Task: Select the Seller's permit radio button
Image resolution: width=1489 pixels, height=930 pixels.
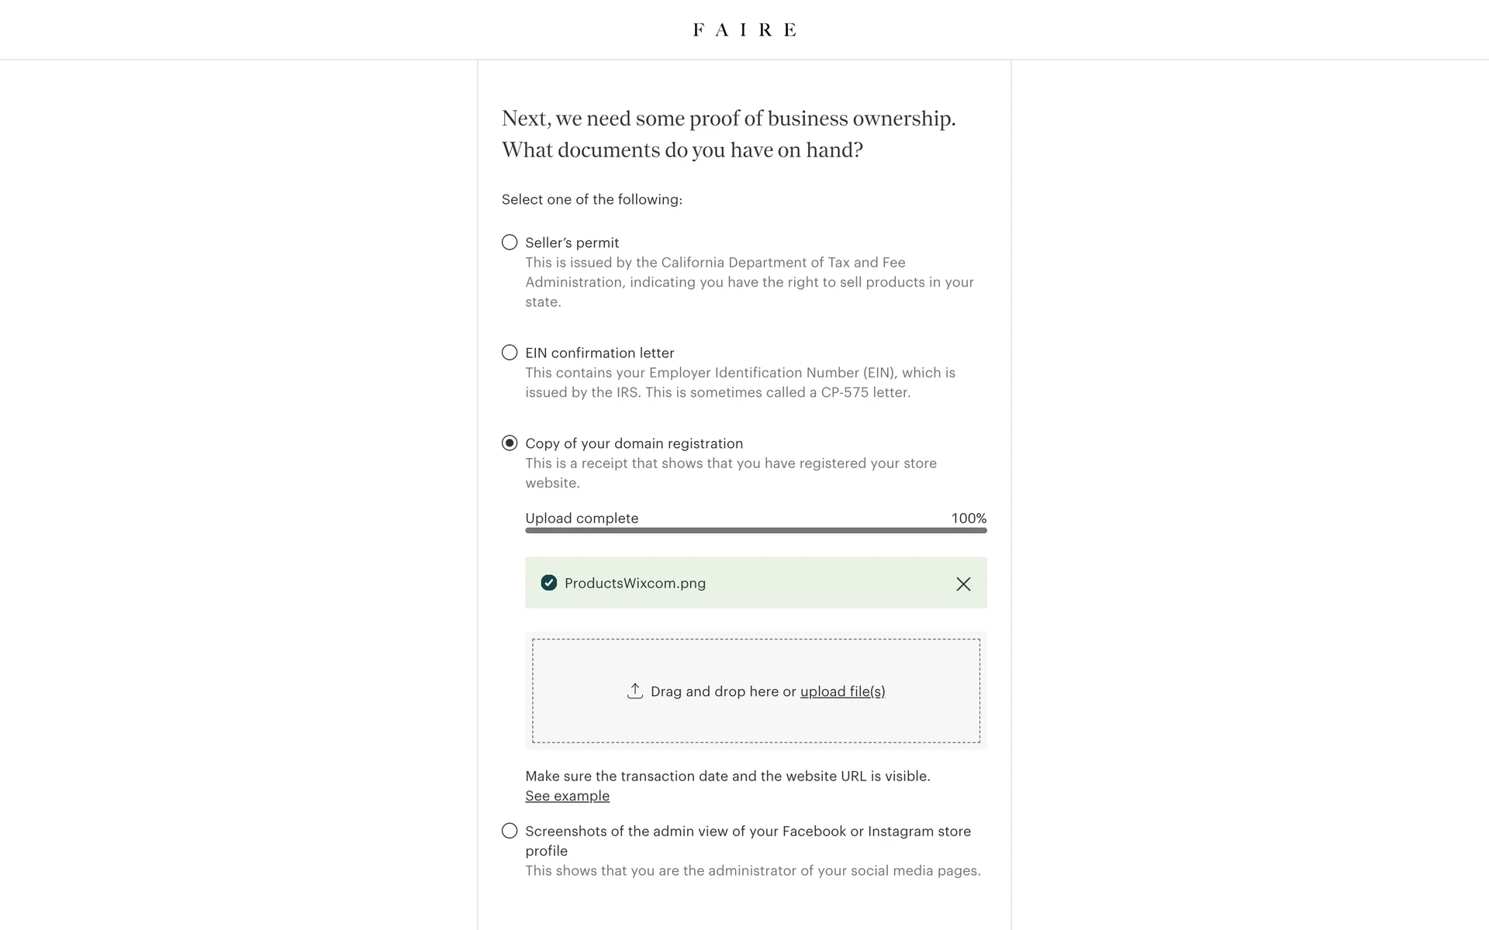Action: point(510,243)
